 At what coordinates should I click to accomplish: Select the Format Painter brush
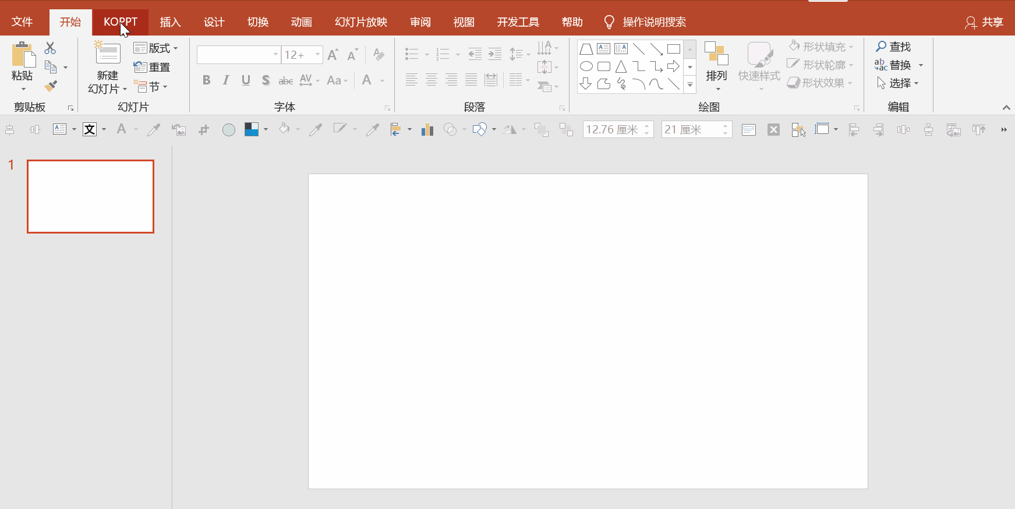point(51,86)
